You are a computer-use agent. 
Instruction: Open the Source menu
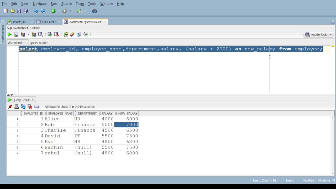coord(66,4)
